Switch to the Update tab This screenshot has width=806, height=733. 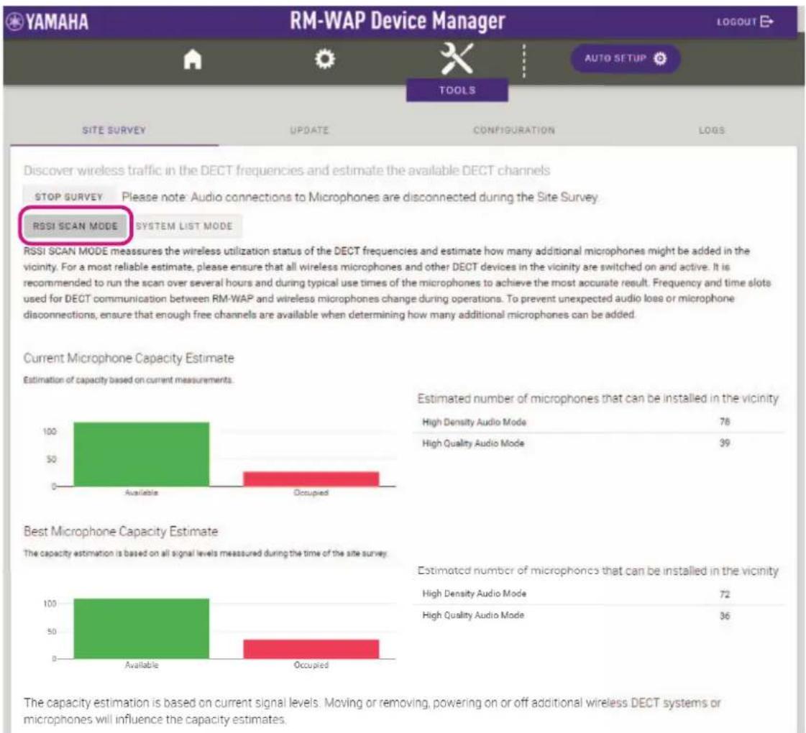click(309, 130)
